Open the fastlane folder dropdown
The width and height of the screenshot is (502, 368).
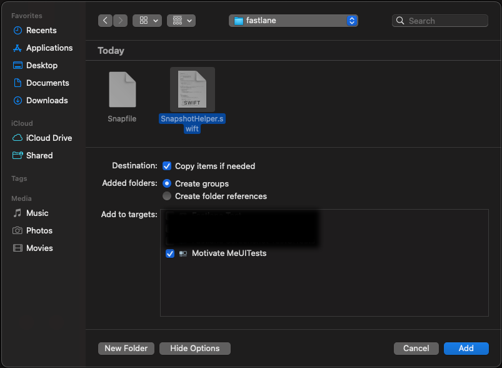[x=293, y=20]
